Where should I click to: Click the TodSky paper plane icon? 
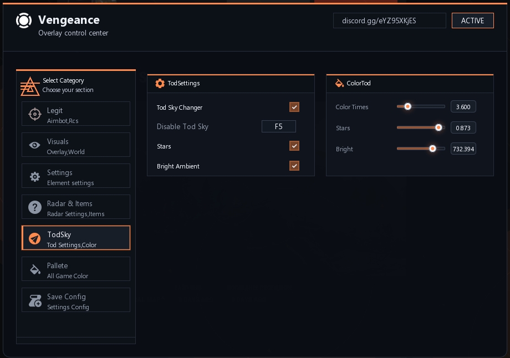click(35, 238)
